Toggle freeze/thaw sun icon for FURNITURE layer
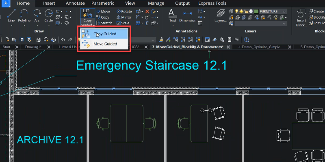This screenshot has height=162, width=325. (x=241, y=11)
